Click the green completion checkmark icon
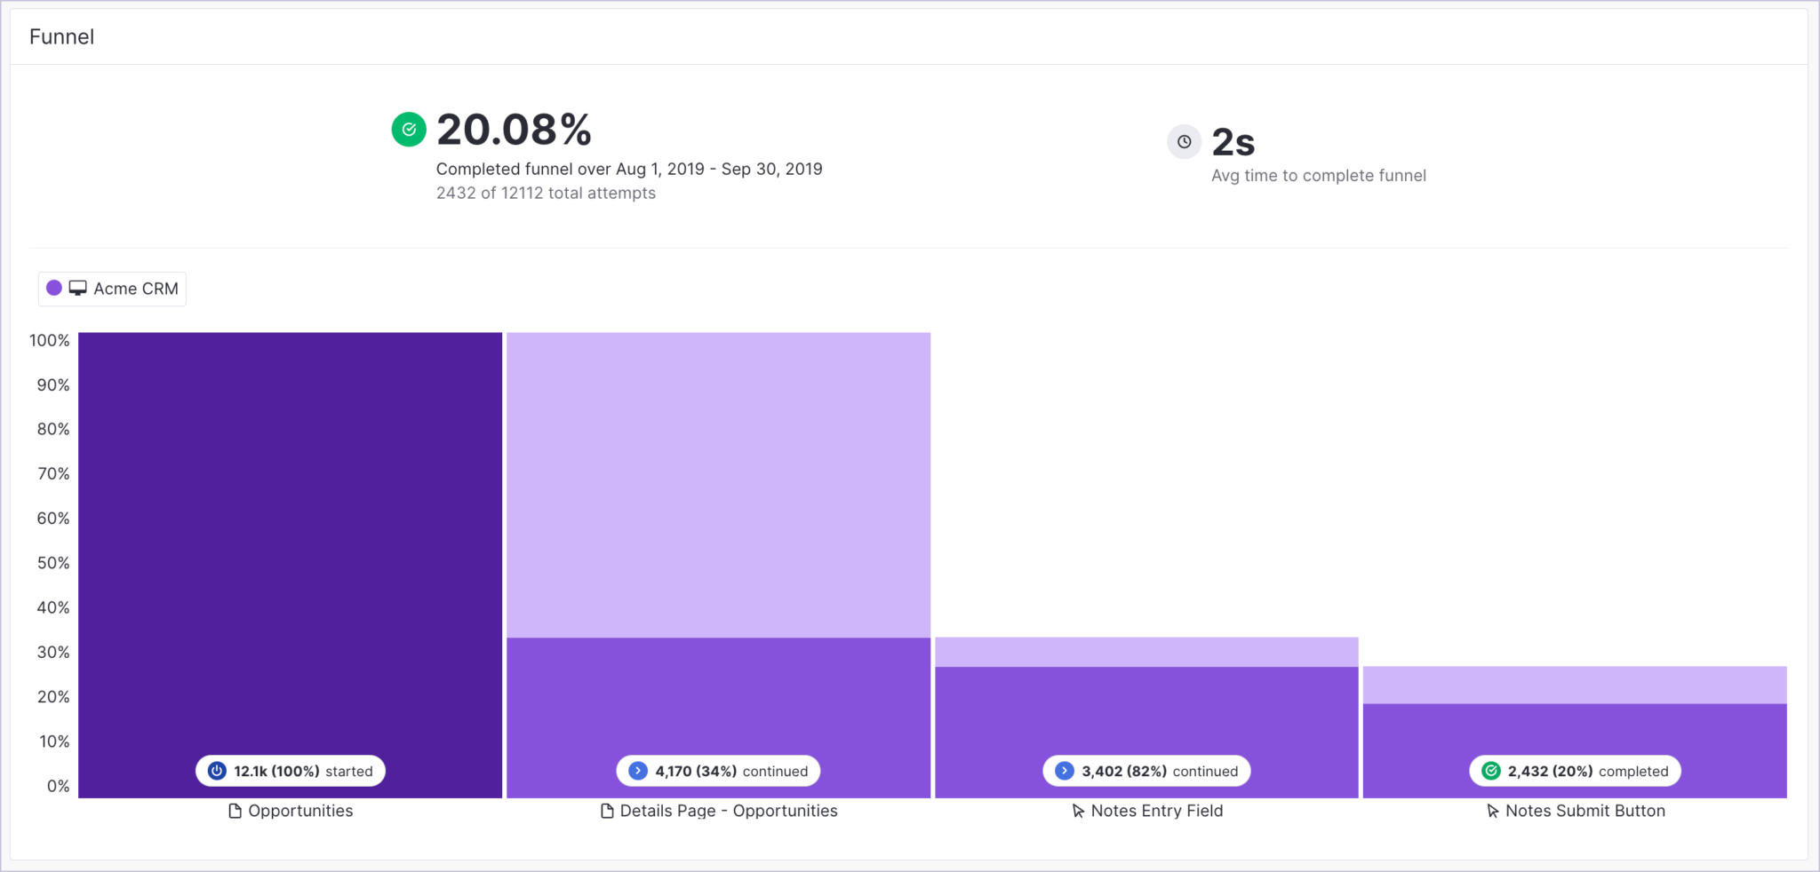This screenshot has height=872, width=1820. point(408,130)
